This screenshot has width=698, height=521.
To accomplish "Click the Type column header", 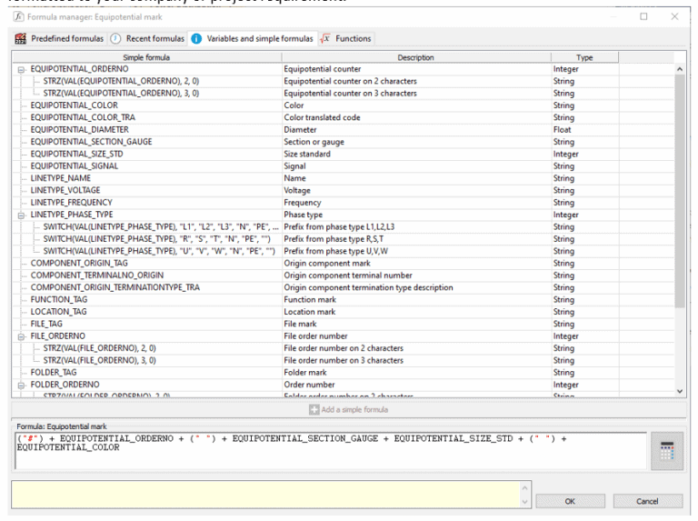I will [584, 57].
